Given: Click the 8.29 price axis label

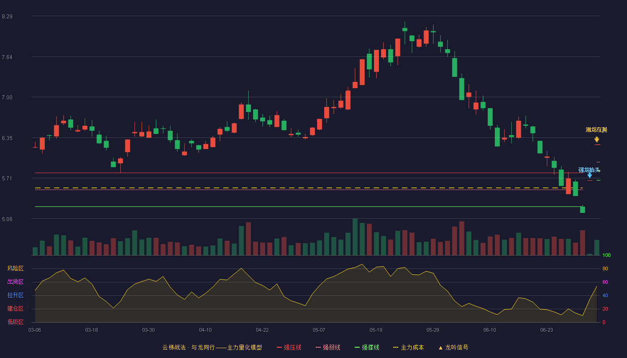Looking at the screenshot, I should pos(7,17).
